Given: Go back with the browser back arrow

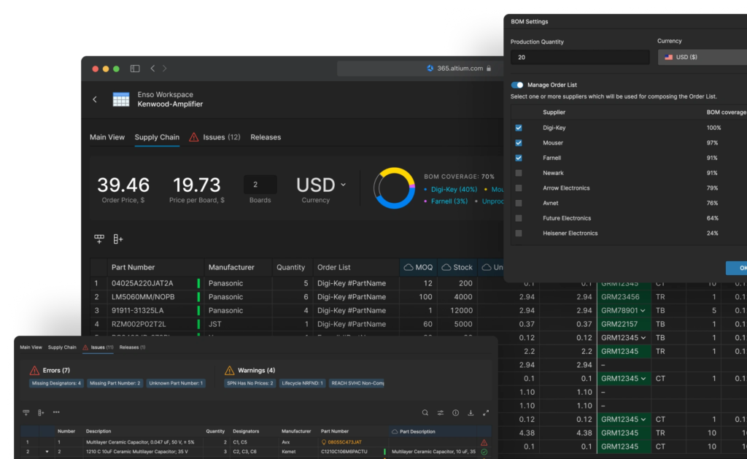Looking at the screenshot, I should click(152, 69).
